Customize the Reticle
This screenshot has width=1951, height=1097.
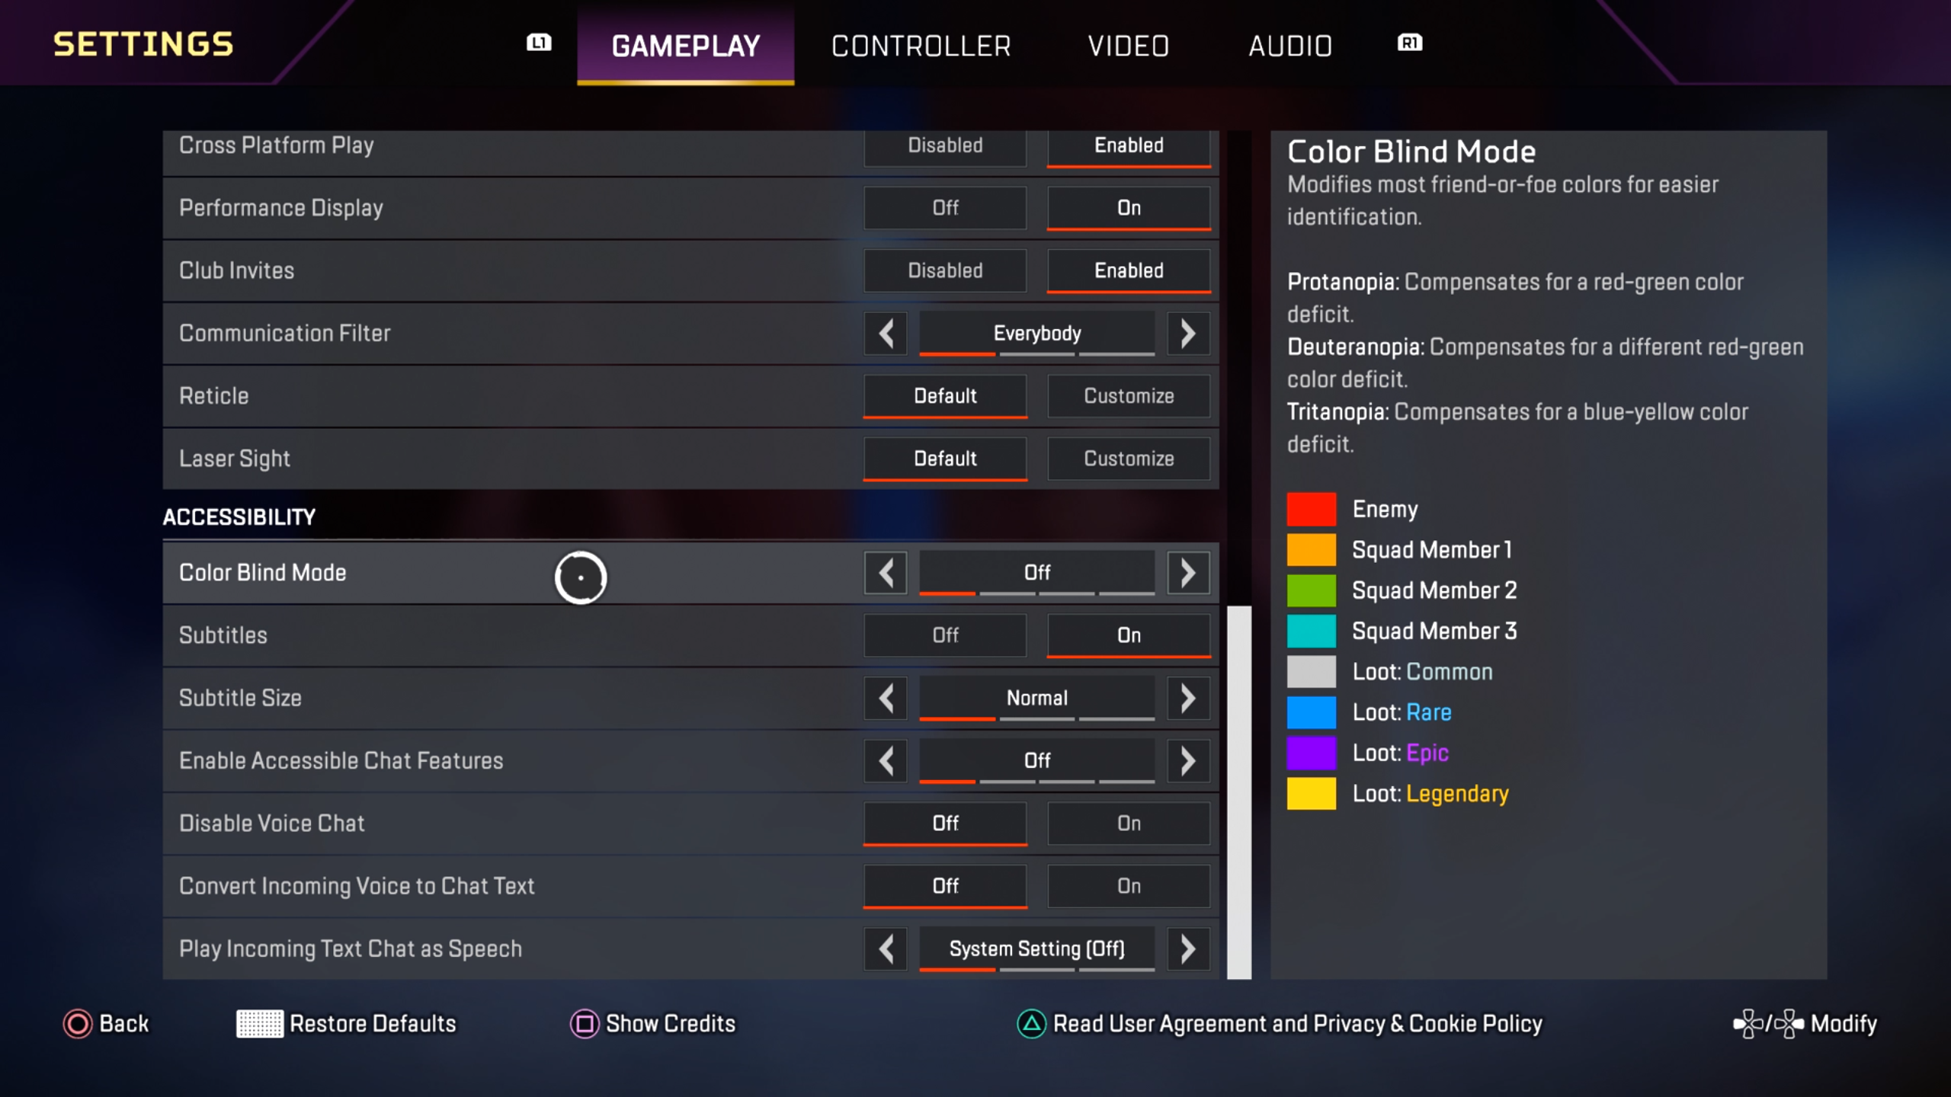point(1129,396)
